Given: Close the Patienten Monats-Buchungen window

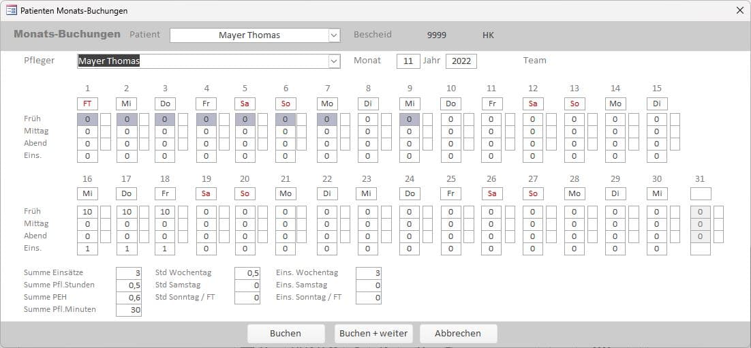Looking at the screenshot, I should [x=739, y=10].
